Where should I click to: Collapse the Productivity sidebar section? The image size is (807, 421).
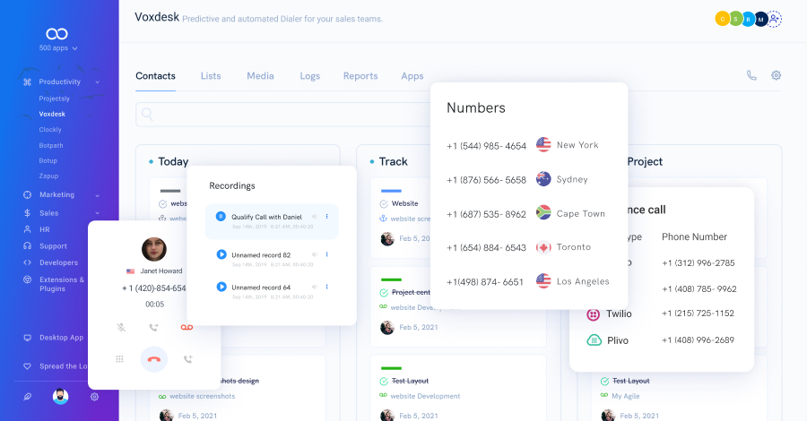point(97,82)
